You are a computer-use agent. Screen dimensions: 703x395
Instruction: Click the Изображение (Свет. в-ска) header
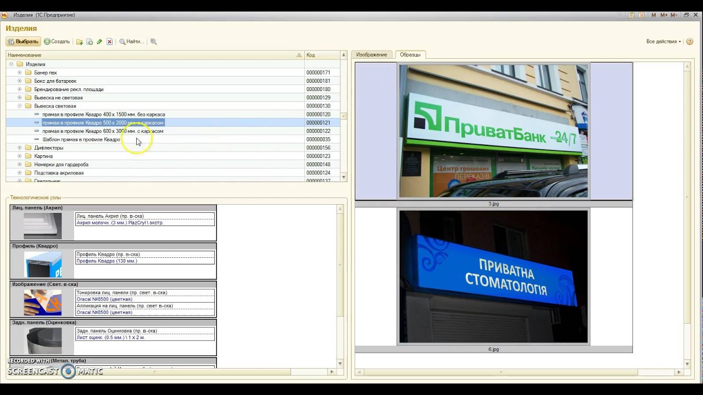pyautogui.click(x=113, y=284)
